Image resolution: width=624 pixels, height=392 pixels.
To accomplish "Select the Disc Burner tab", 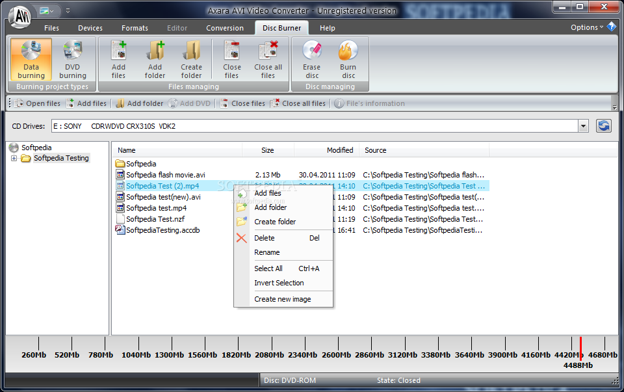I will (x=281, y=28).
